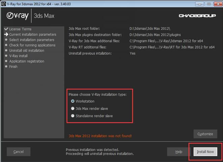Click Uninstall old installation step

27,51
